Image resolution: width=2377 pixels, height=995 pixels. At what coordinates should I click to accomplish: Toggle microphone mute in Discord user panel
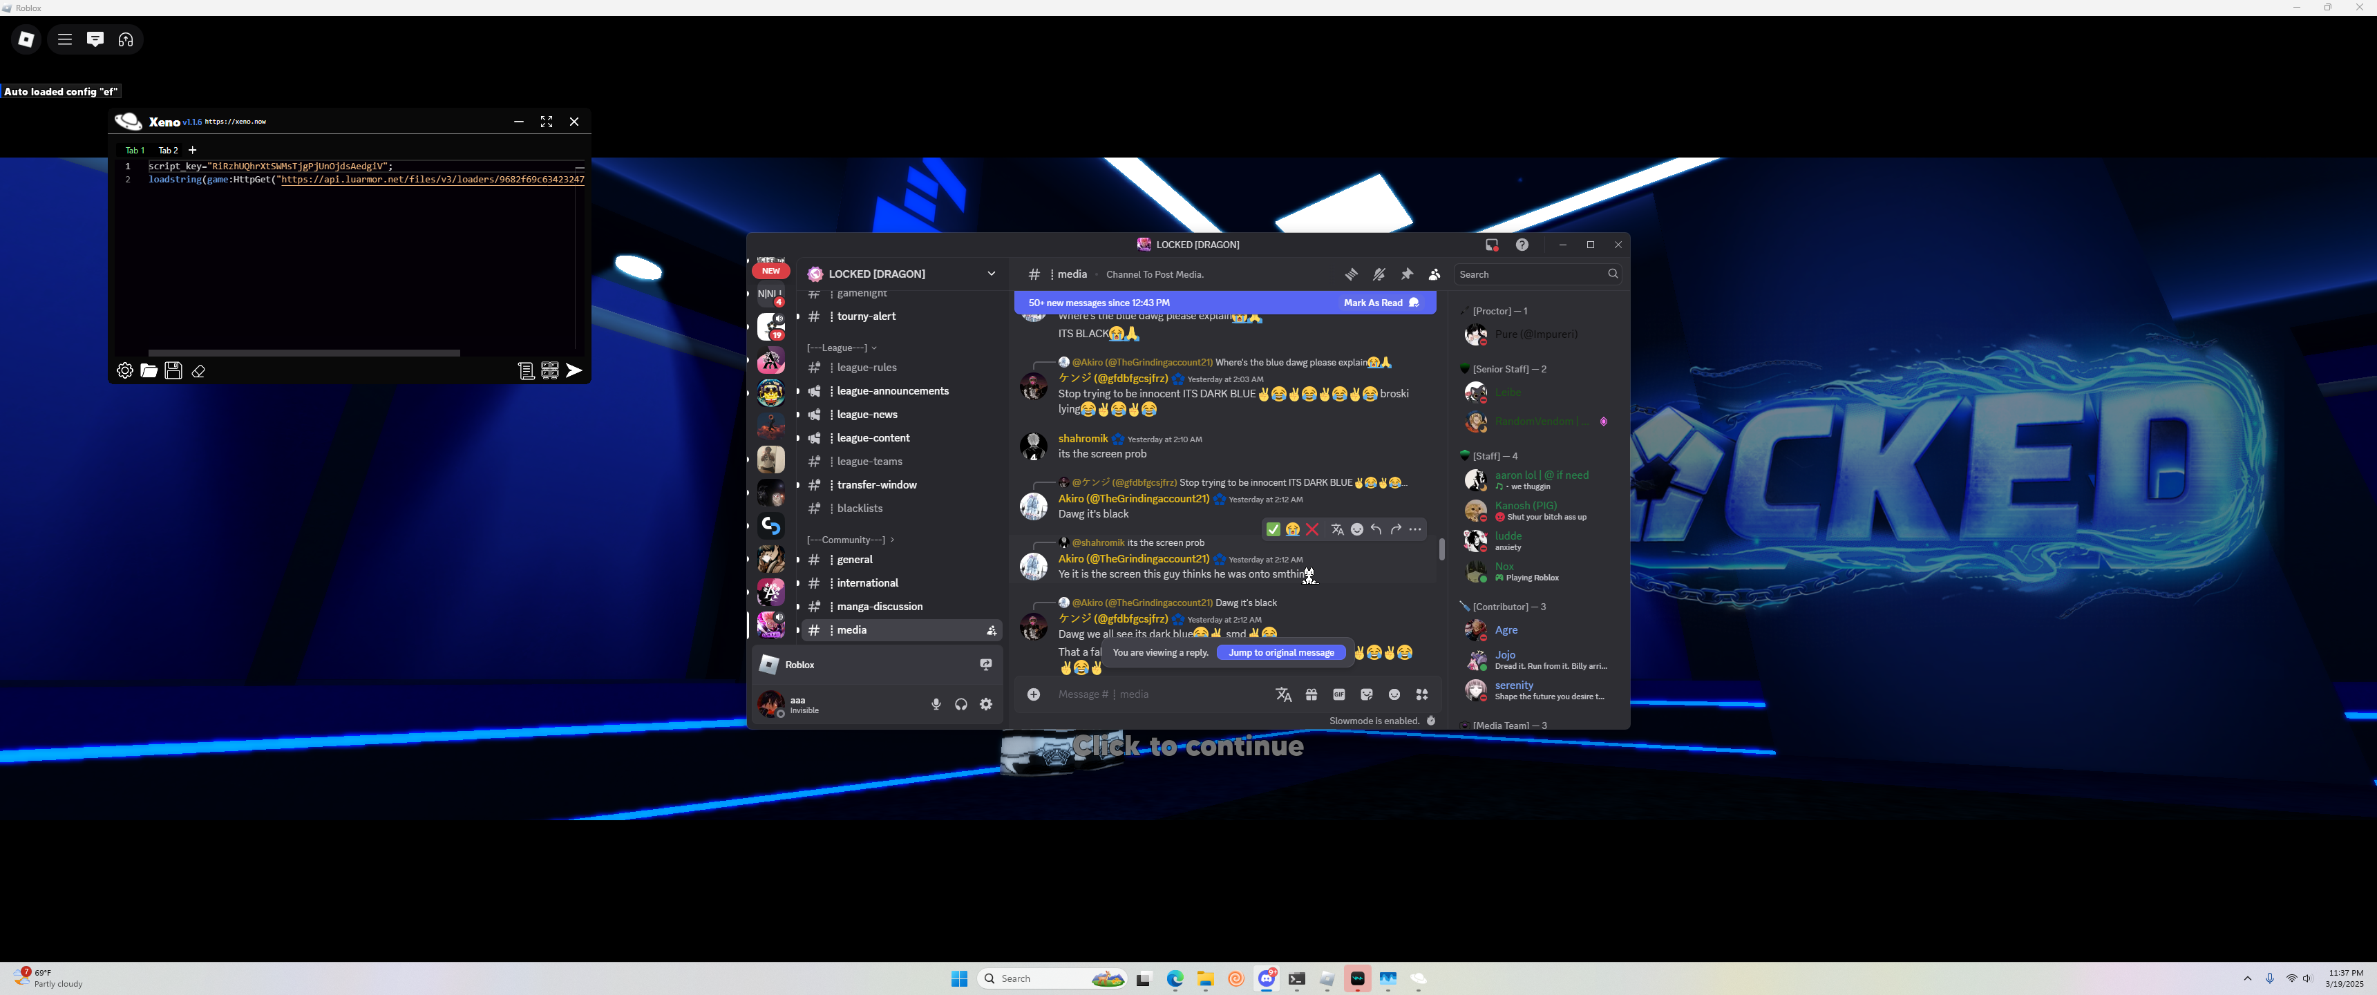(936, 704)
